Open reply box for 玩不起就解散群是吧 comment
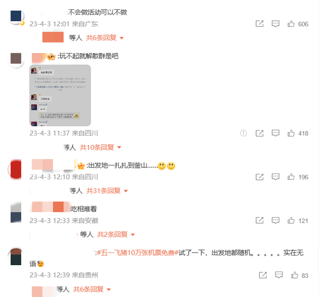Image resolution: width=319 pixels, height=297 pixels. tap(275, 133)
